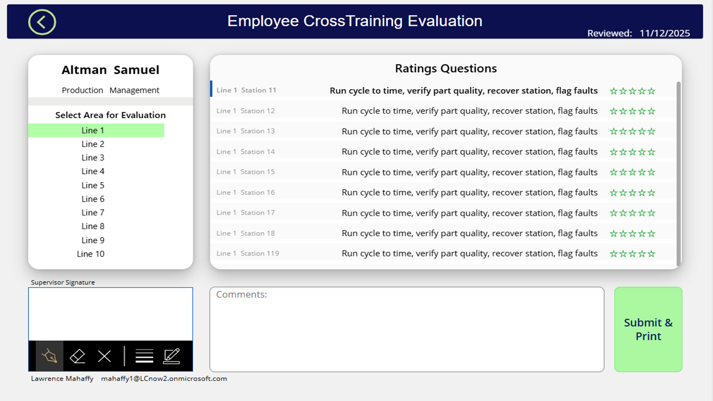Viewport: 713px width, 401px height.
Task: Click inside the Comments field
Action: (406, 329)
